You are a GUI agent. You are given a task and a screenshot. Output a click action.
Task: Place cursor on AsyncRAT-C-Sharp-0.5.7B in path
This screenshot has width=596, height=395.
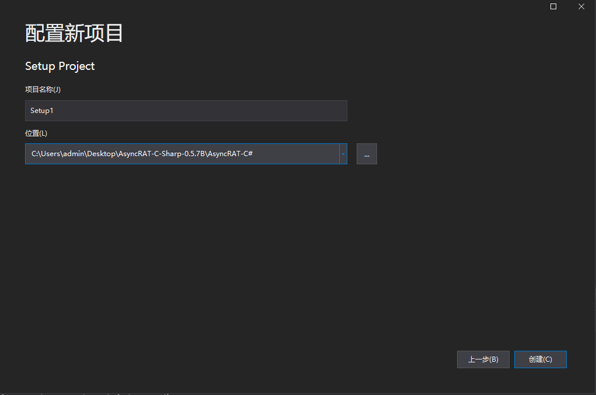[x=161, y=154]
